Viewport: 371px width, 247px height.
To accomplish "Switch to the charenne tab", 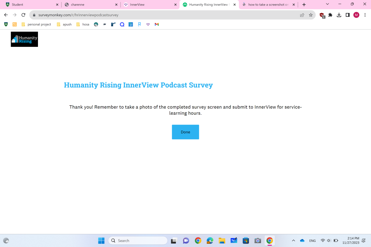I will [x=91, y=5].
